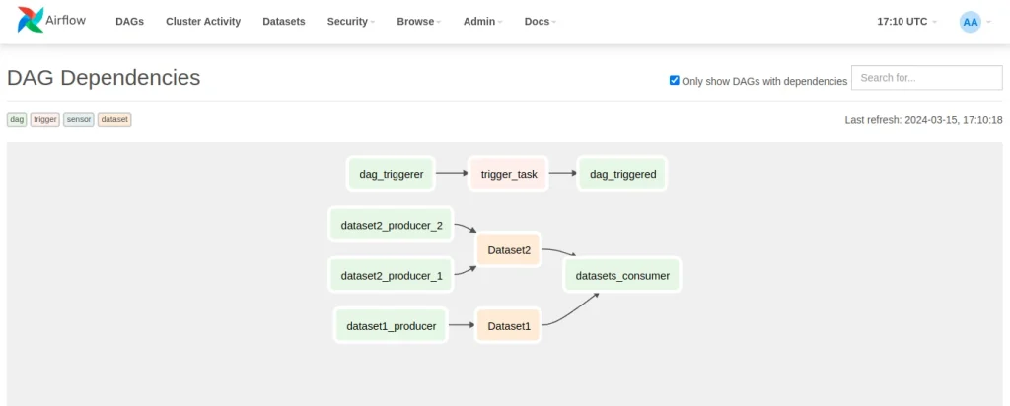The height and width of the screenshot is (406, 1010).
Task: Open the Datasets page
Action: pyautogui.click(x=284, y=22)
